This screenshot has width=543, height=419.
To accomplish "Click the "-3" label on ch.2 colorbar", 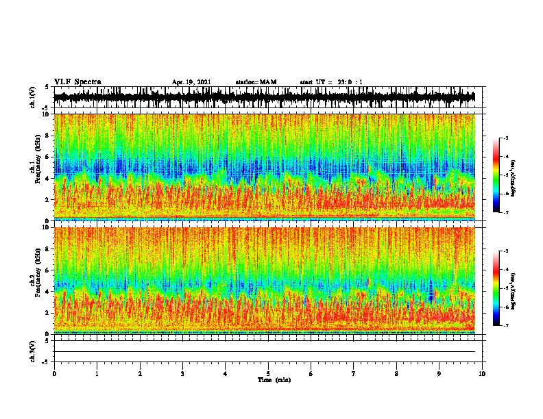I will [505, 251].
